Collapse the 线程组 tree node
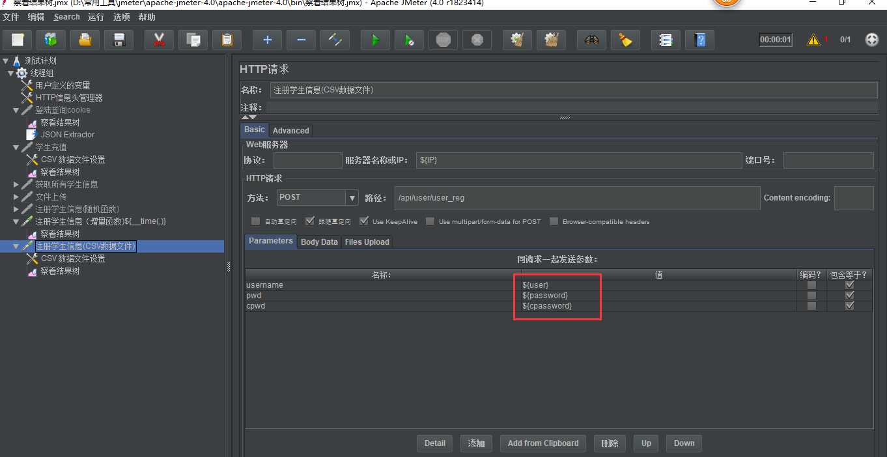Screen dimensions: 887x457 point(11,73)
